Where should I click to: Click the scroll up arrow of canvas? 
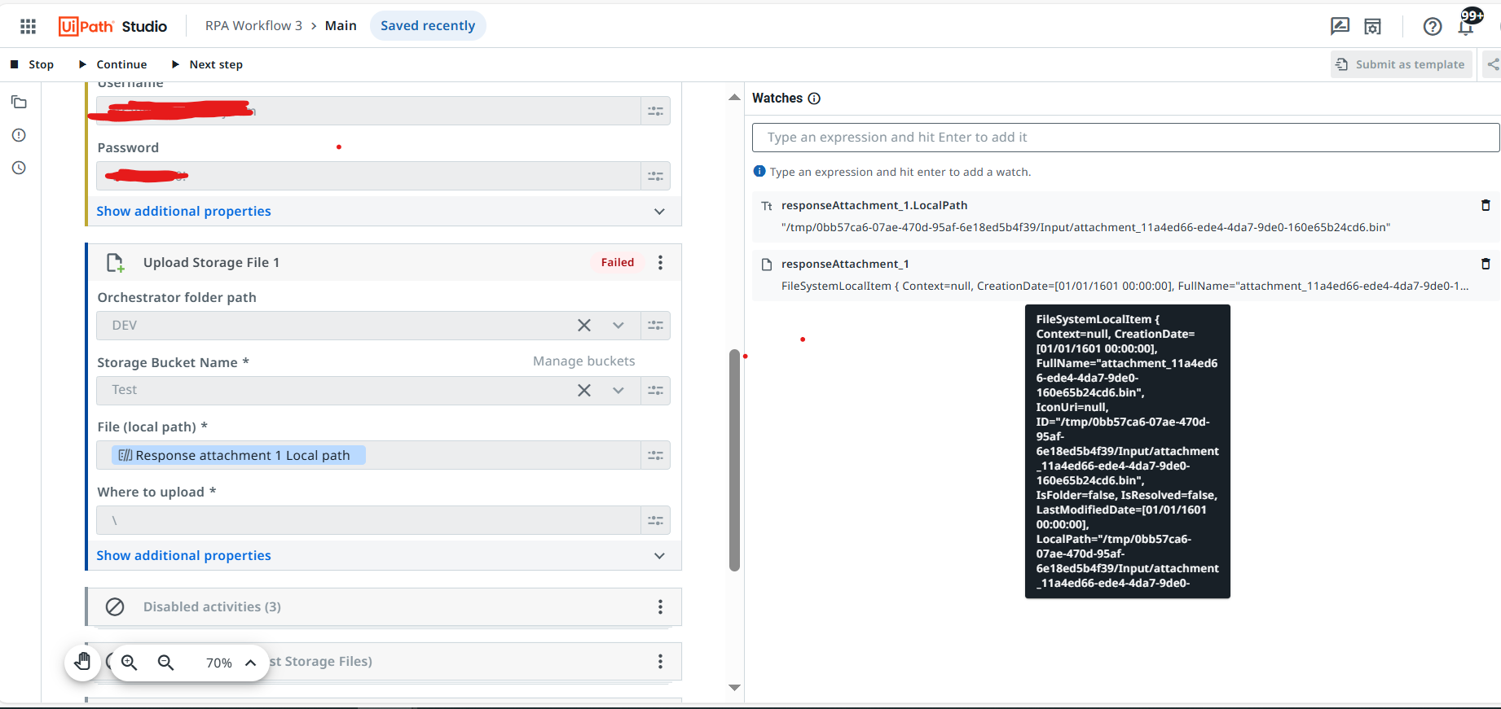[734, 97]
